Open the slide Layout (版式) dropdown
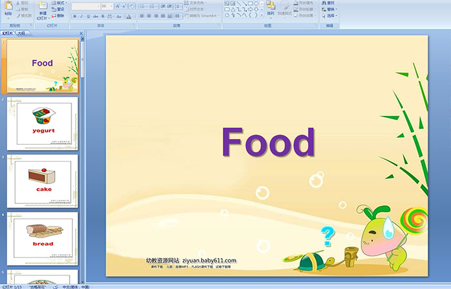Viewport: 451px width, 289px height. point(59,3)
